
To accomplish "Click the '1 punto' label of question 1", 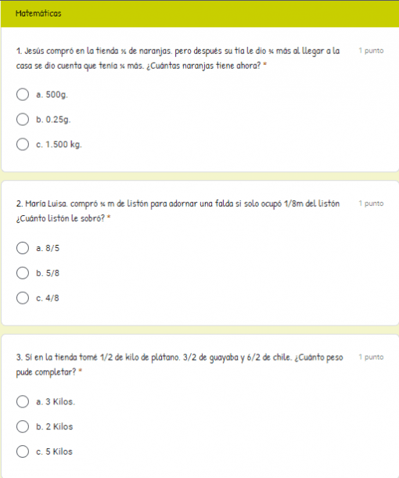I will [371, 51].
